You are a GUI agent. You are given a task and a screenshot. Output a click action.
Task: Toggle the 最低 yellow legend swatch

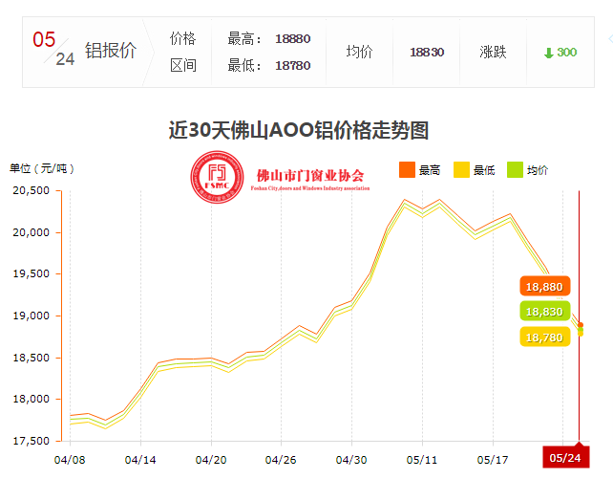pos(461,170)
